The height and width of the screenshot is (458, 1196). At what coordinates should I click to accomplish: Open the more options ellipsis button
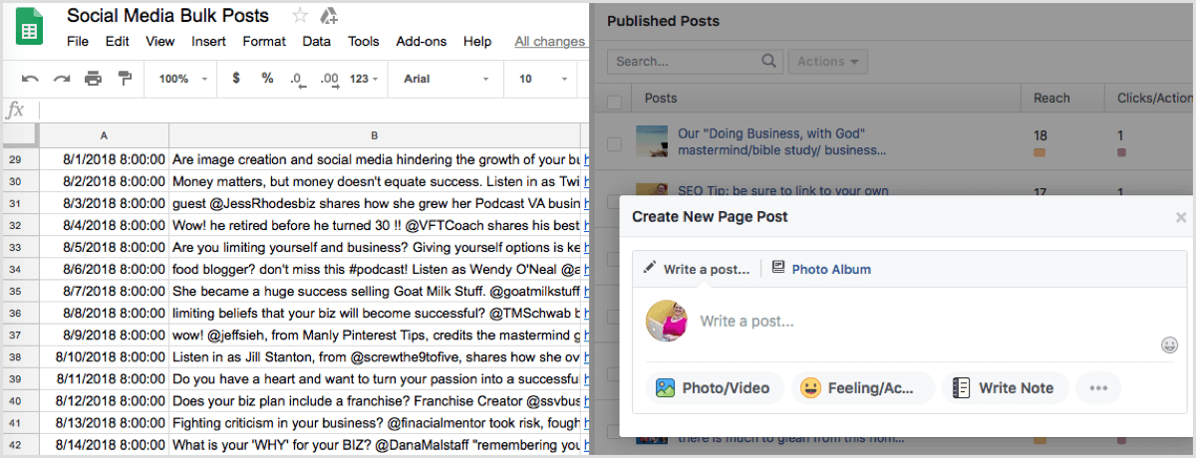[1098, 388]
